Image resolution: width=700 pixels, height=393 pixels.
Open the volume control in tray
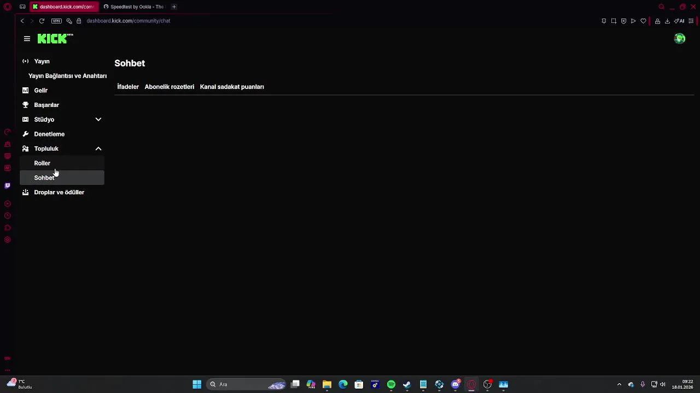click(662, 384)
